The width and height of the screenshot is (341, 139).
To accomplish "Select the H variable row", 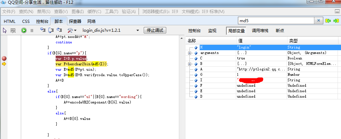I will [264, 47].
